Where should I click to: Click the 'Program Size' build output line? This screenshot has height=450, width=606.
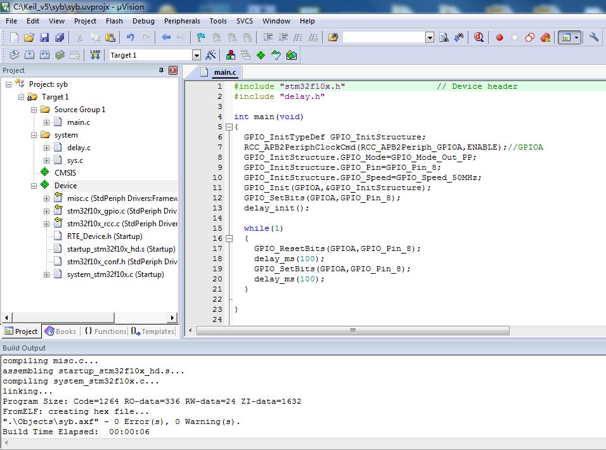(x=152, y=401)
